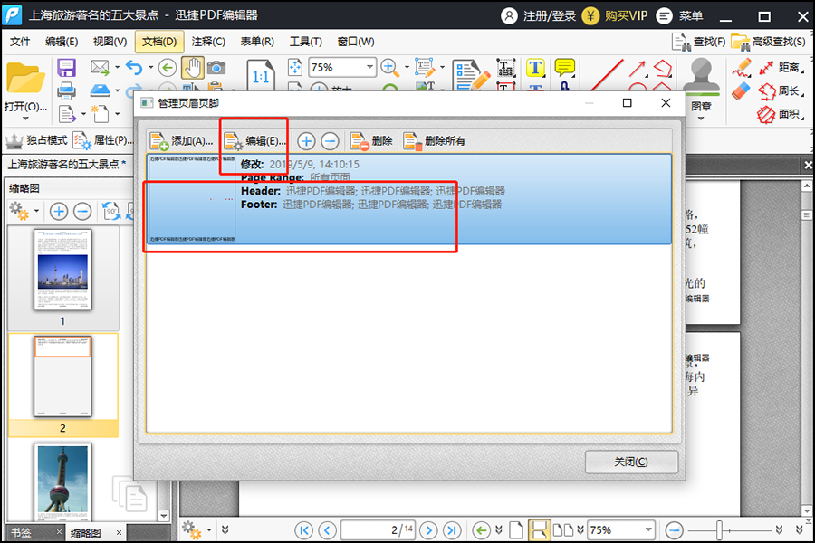Zoom out thumbnails in the 缩略图 panel
Screen dimensions: 815x543
click(82, 212)
